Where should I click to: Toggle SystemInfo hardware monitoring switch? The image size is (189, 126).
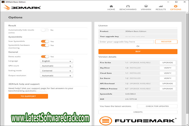coord(45,45)
